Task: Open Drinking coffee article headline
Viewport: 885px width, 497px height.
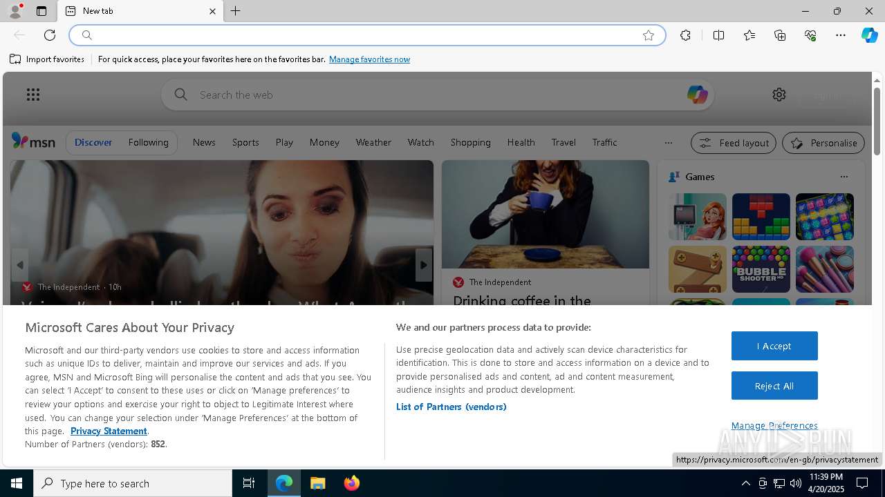Action: coord(522,301)
